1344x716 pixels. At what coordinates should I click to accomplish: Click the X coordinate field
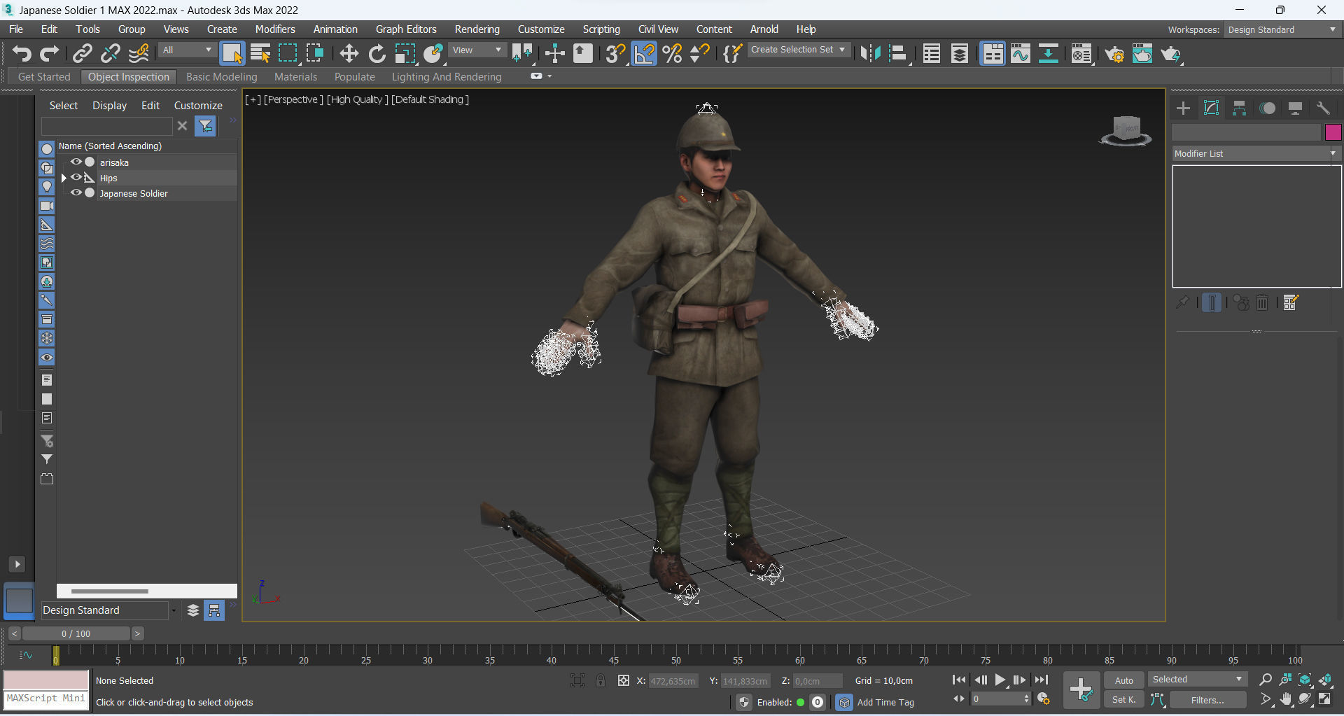coord(673,681)
